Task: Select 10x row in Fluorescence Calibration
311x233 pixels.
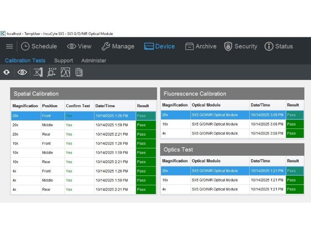Action: tap(232, 124)
